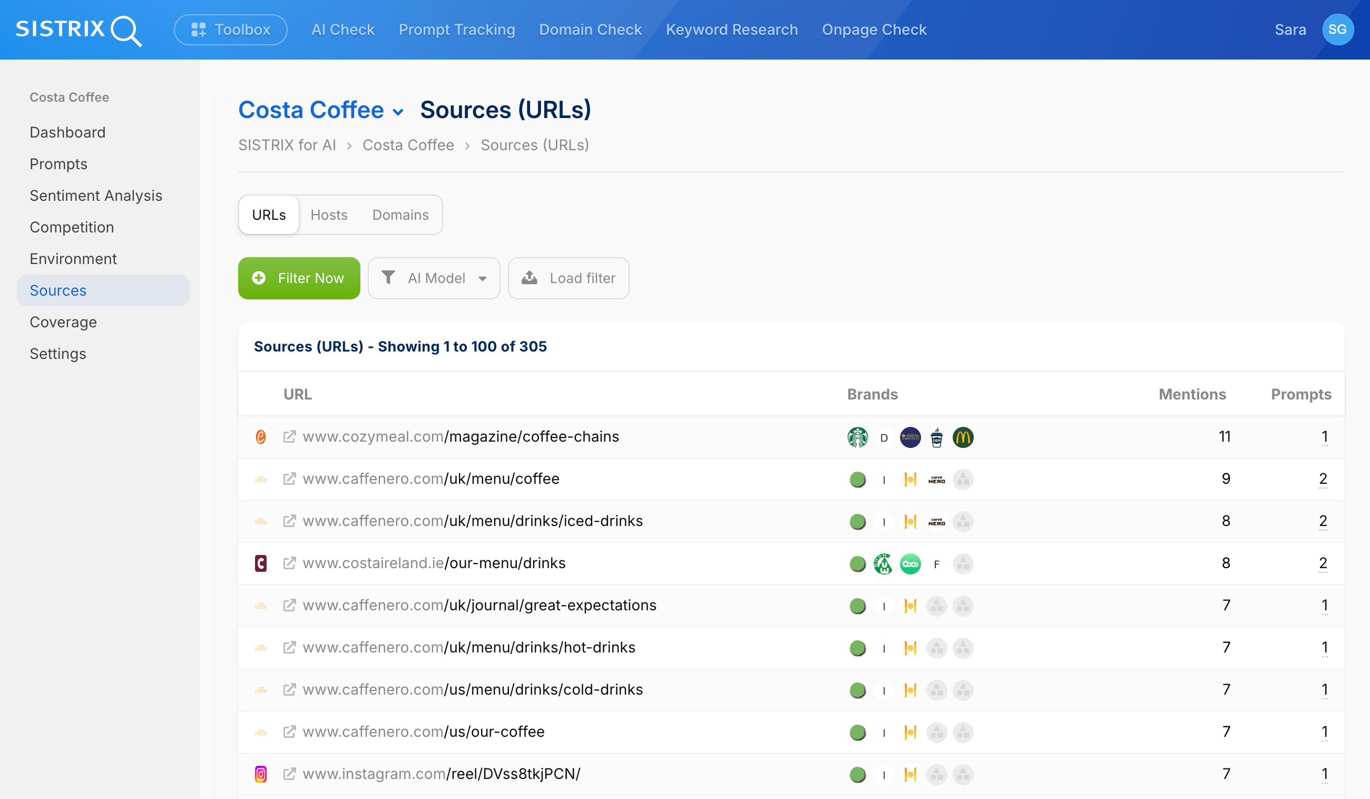This screenshot has width=1370, height=799.
Task: Click green Coco brand logo in costaireland row
Action: click(x=910, y=564)
